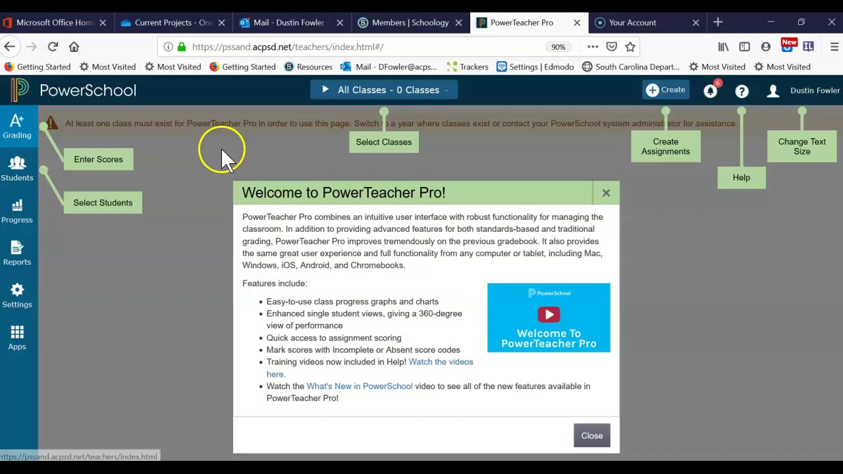Click the site info icon in address bar
This screenshot has width=843, height=474.
coord(168,47)
